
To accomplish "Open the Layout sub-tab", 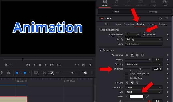I will tap(118, 24).
